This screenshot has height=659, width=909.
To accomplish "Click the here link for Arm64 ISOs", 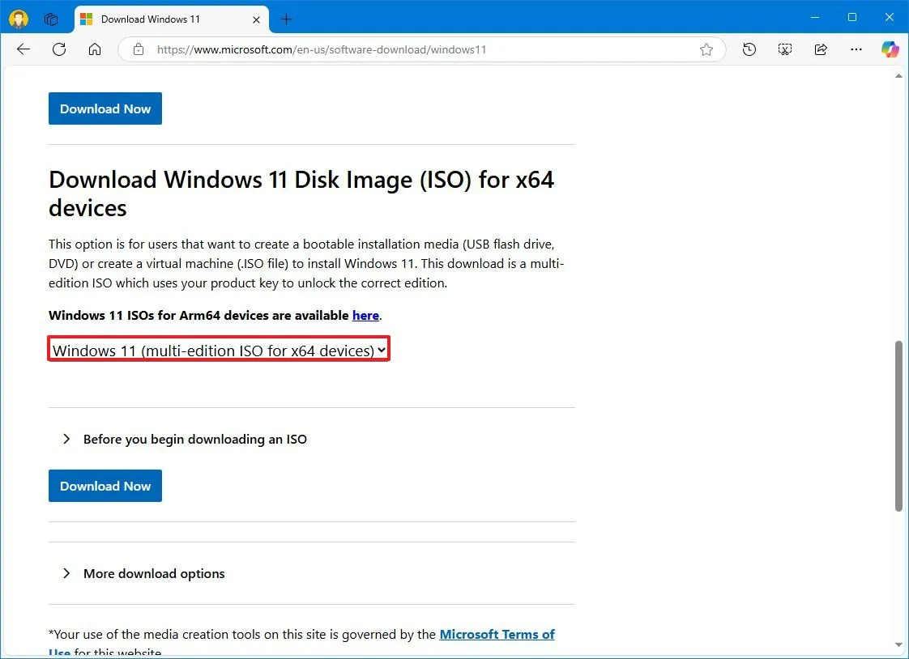I will [365, 316].
